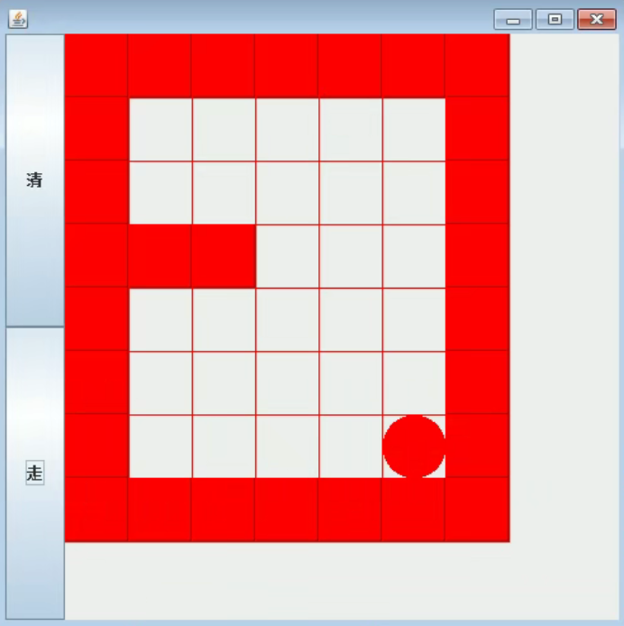This screenshot has height=626, width=624.
Task: Click the red circle in the grid
Action: 414,446
